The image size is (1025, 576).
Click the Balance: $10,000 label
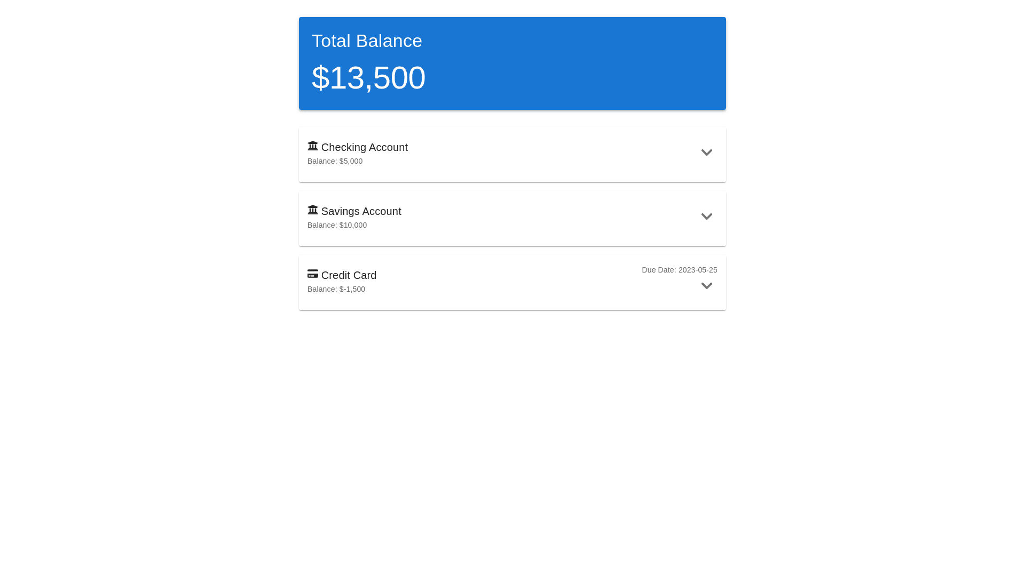(x=337, y=225)
